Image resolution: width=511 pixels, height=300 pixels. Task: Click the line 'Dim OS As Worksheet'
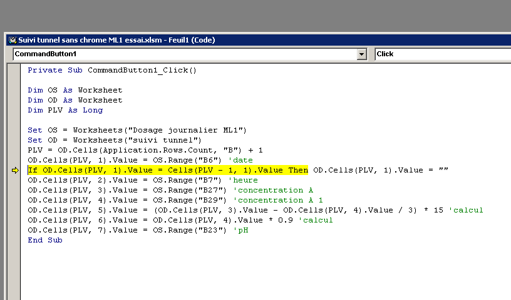(x=75, y=90)
